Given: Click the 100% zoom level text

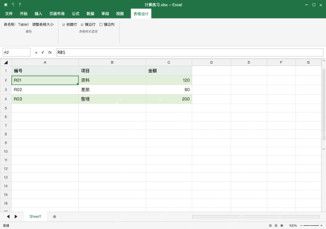Looking at the screenshot, I should pos(293,226).
